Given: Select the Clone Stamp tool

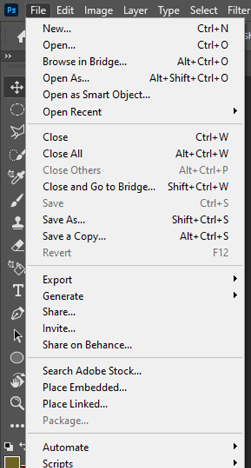Looking at the screenshot, I should click(17, 222).
